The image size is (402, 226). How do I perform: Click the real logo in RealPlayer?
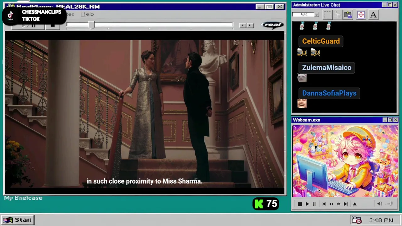click(x=272, y=25)
